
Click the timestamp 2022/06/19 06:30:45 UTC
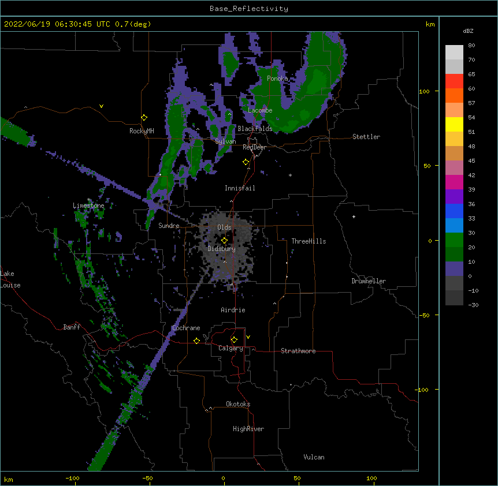click(x=57, y=24)
